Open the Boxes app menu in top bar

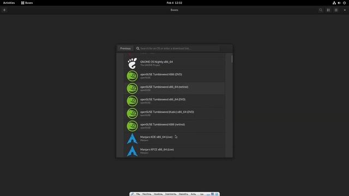pos(27,3)
